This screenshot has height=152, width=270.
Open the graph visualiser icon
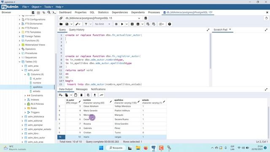click(x=101, y=95)
